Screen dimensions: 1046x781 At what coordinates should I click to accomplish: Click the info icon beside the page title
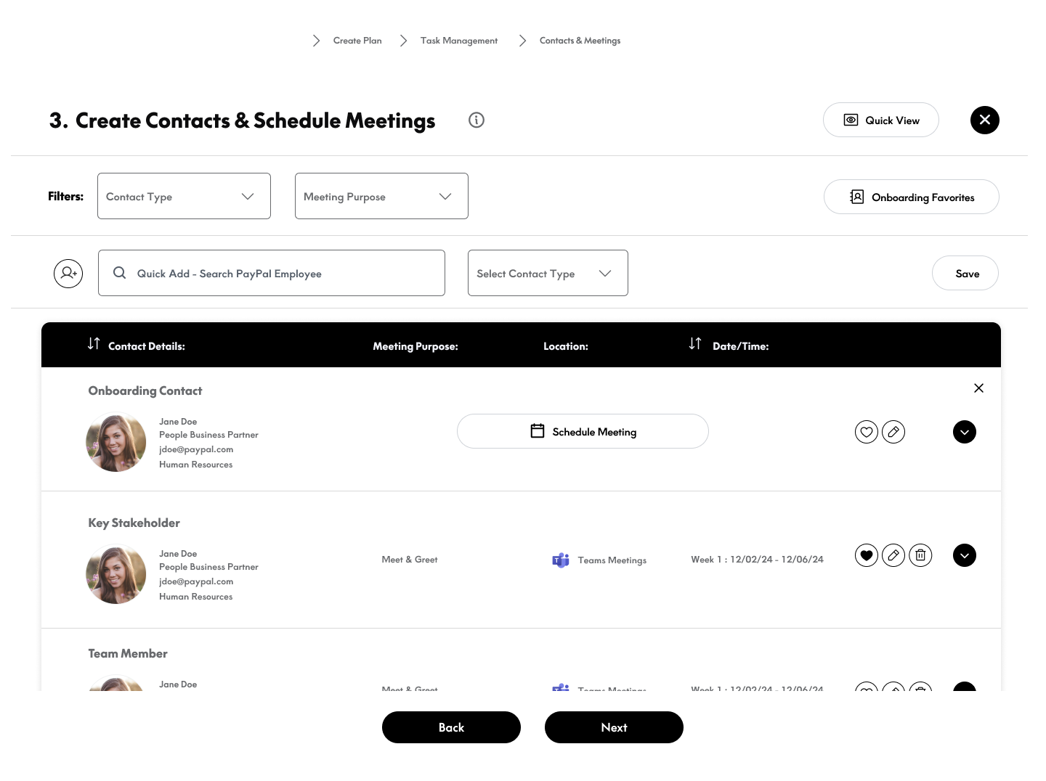pyautogui.click(x=477, y=120)
